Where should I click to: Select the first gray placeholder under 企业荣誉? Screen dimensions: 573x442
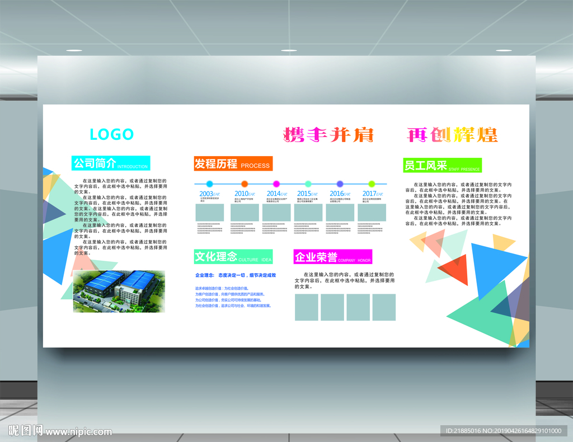pyautogui.click(x=307, y=308)
